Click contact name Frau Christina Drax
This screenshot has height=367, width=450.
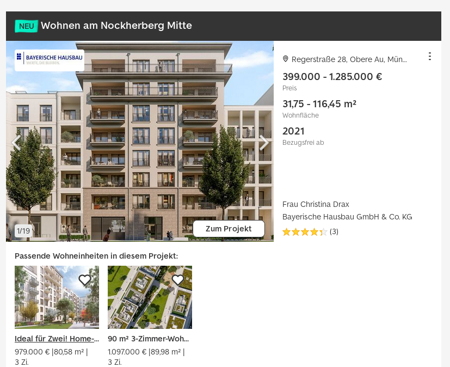pos(316,204)
